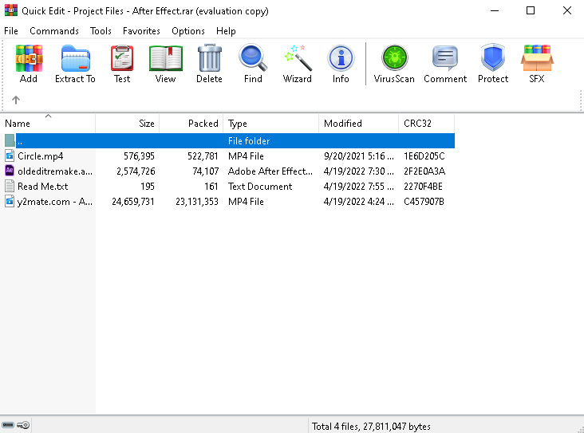Run the Test archive tool
The height and width of the screenshot is (433, 584).
click(x=122, y=58)
